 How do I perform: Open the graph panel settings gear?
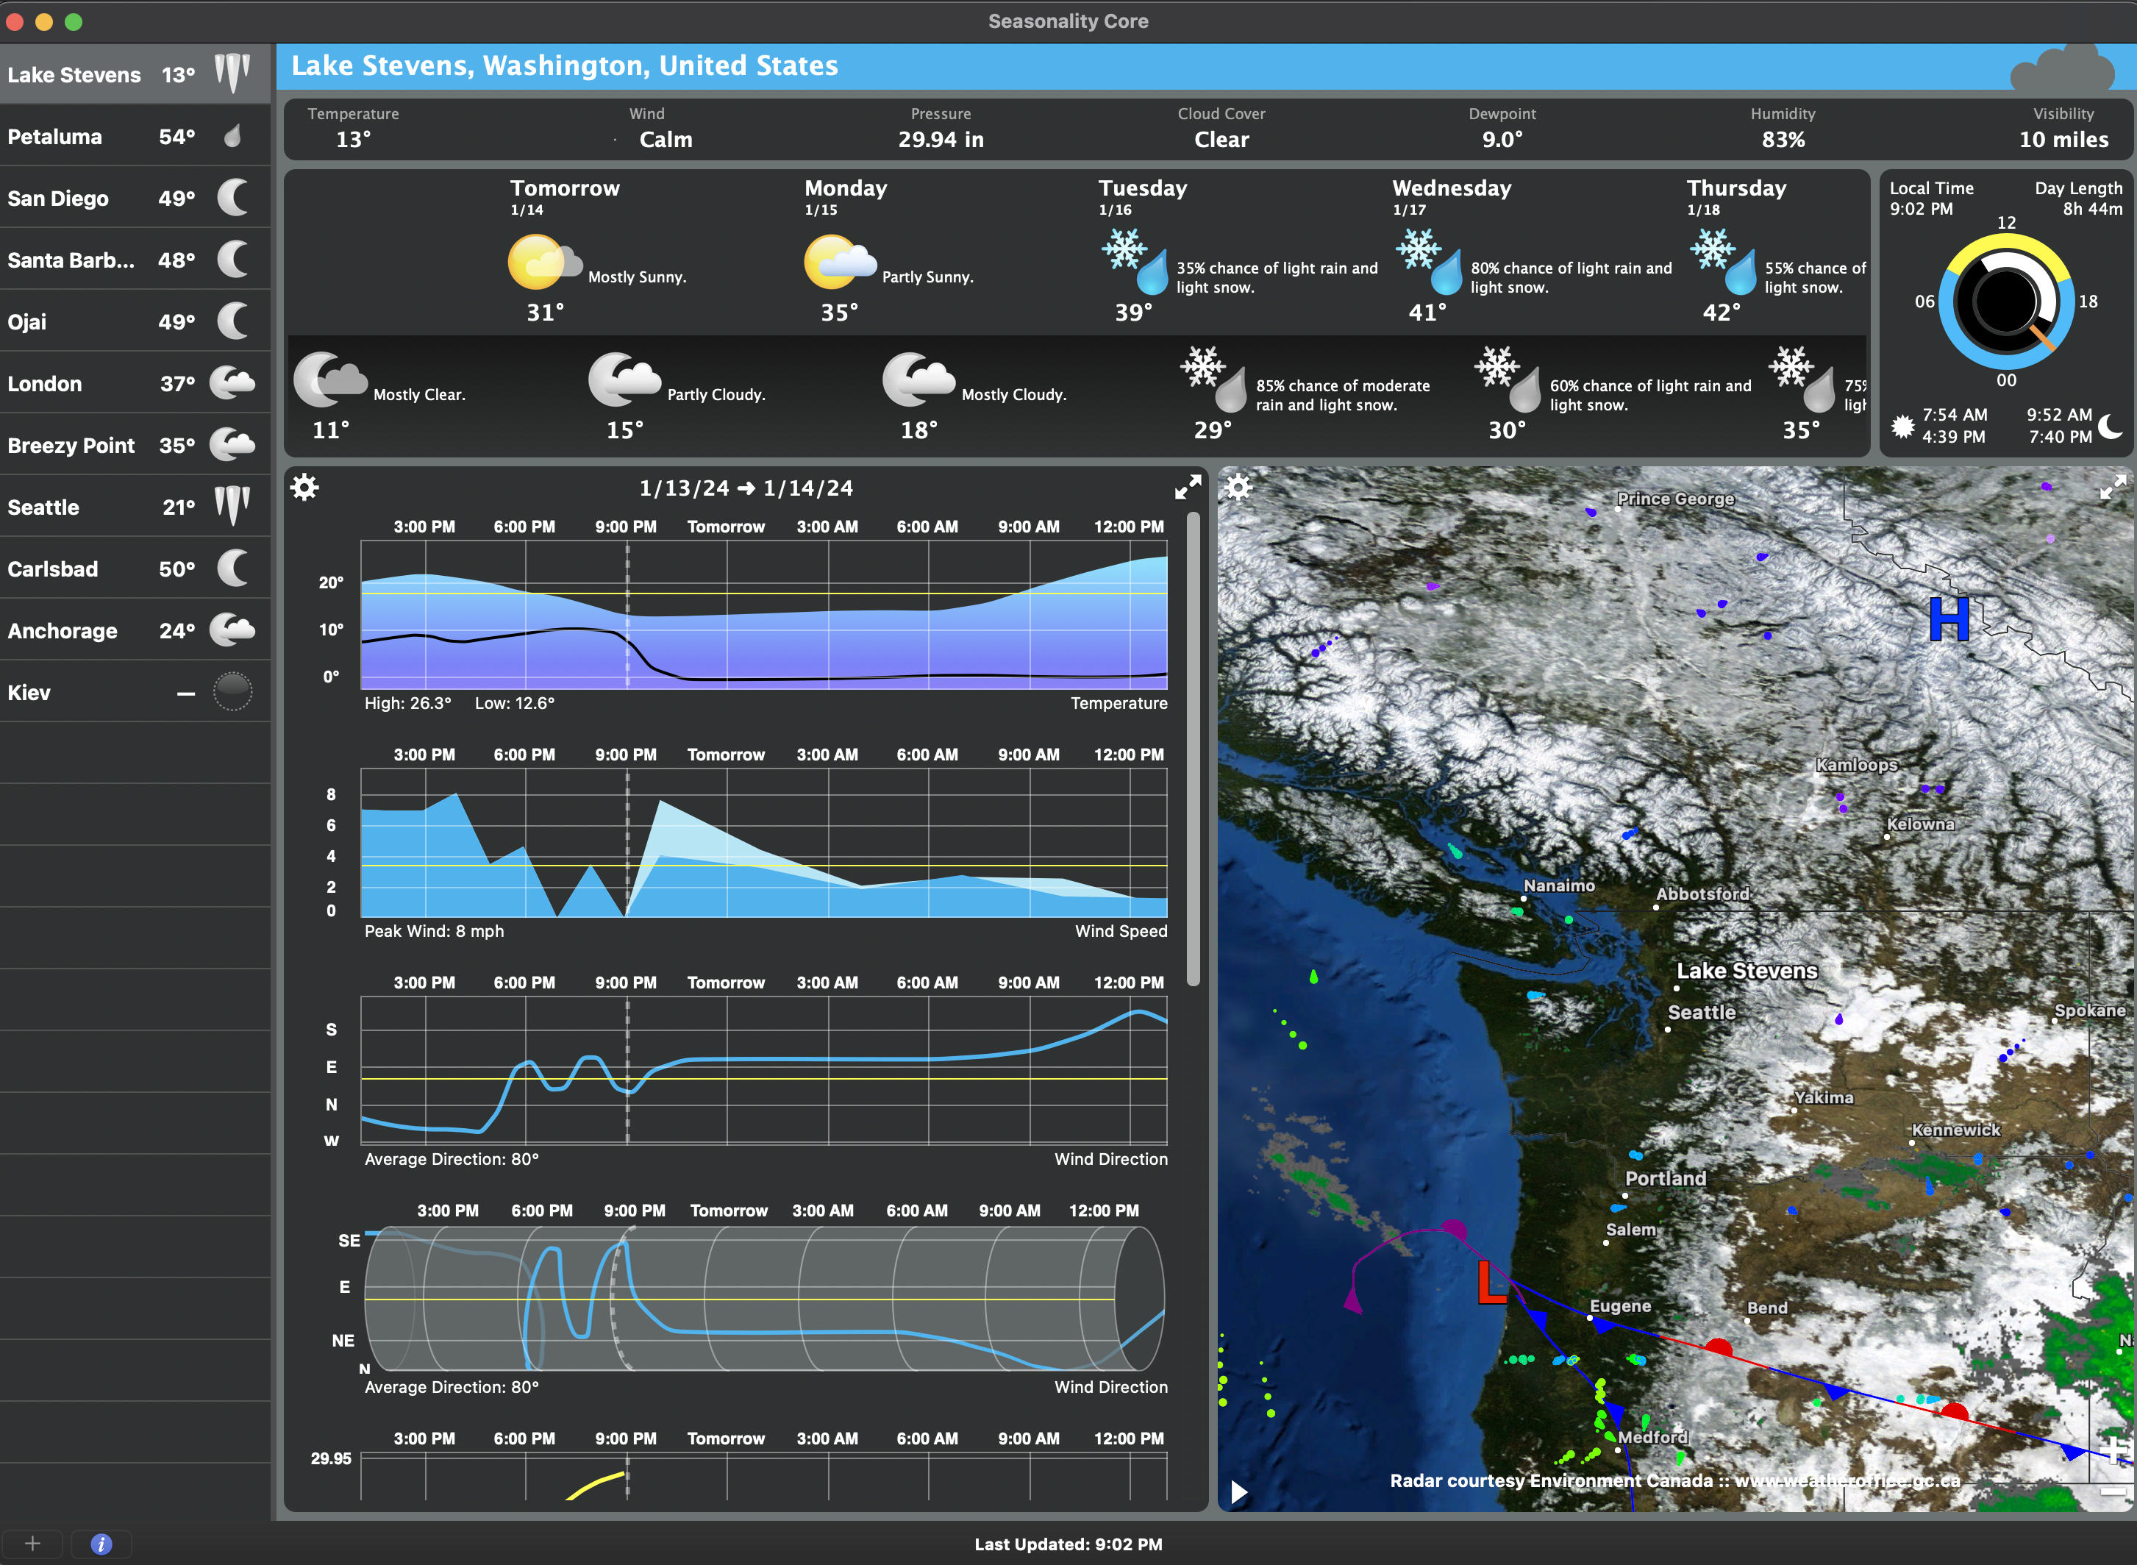(304, 488)
